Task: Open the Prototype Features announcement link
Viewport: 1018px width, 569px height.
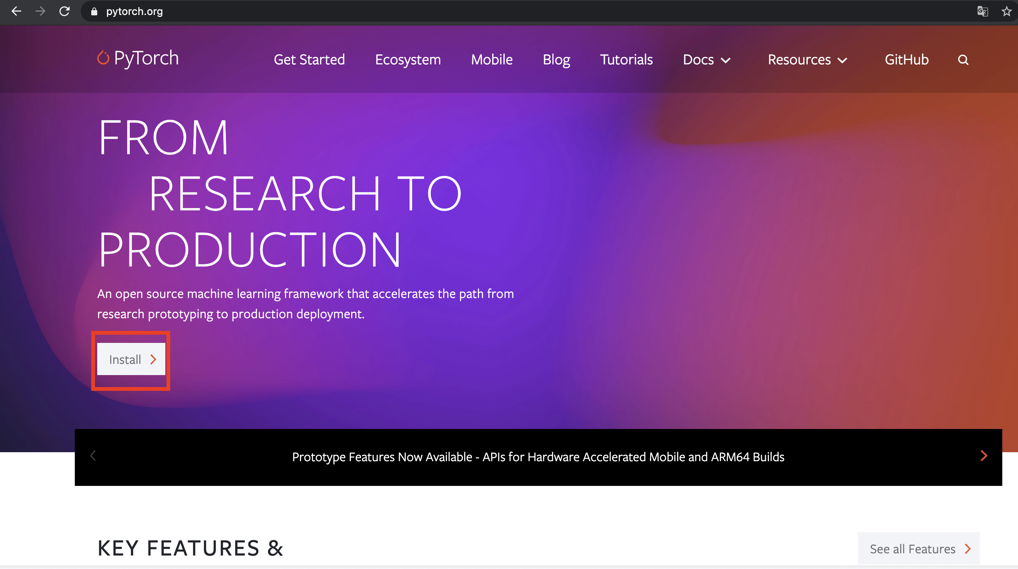Action: (538, 457)
